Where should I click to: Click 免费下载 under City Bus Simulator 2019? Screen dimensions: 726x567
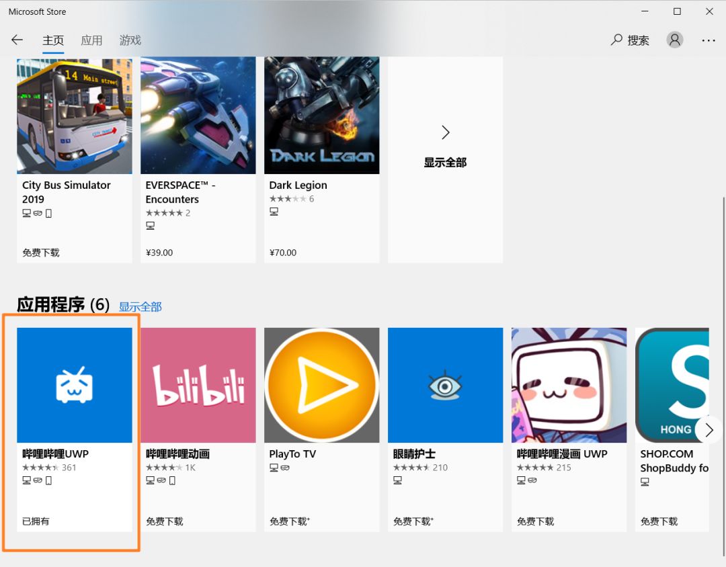click(41, 253)
